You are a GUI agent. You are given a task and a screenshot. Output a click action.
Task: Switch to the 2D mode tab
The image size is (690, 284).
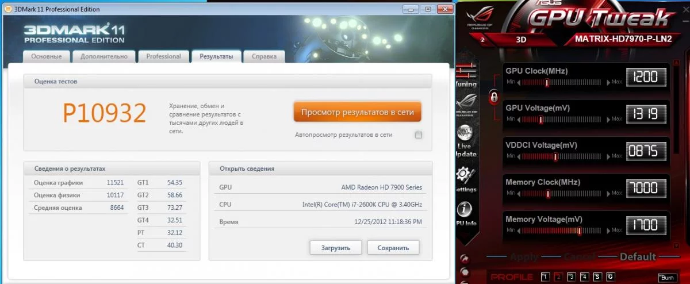click(483, 40)
